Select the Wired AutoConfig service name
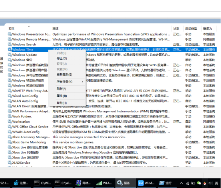Screen dimensions: 221x188 tap(25, 96)
